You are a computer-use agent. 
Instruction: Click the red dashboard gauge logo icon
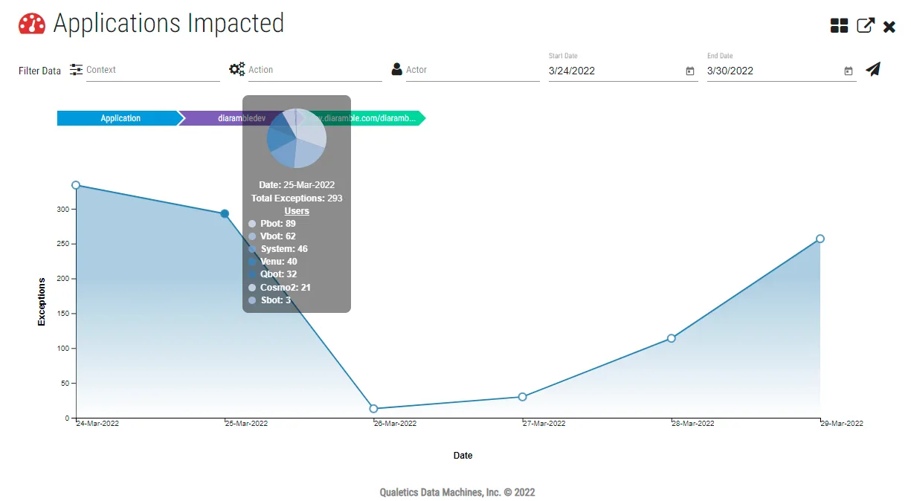pyautogui.click(x=32, y=24)
